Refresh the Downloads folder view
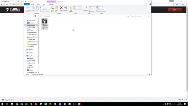The image size is (188, 106). 128,16
